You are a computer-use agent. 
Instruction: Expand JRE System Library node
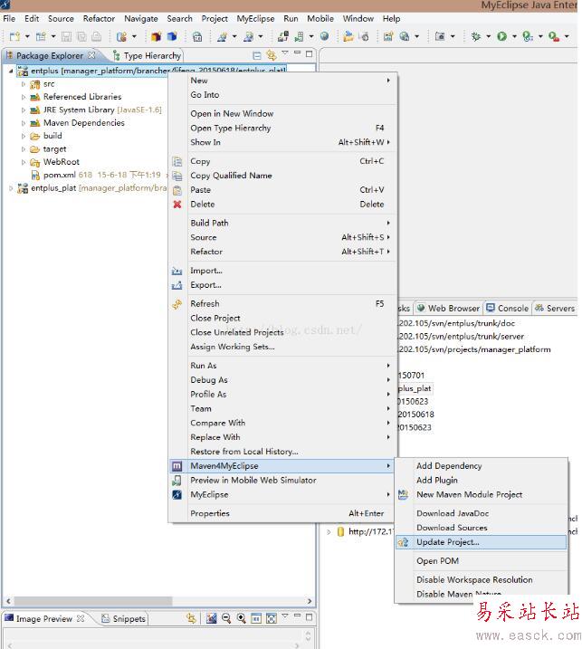point(24,110)
